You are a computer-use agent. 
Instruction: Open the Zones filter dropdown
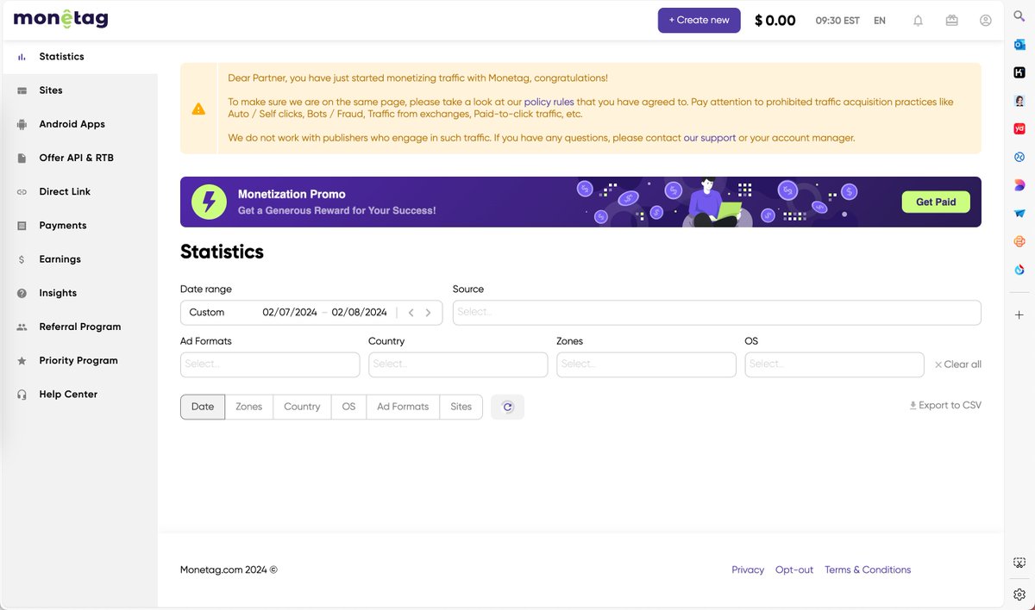coord(646,364)
